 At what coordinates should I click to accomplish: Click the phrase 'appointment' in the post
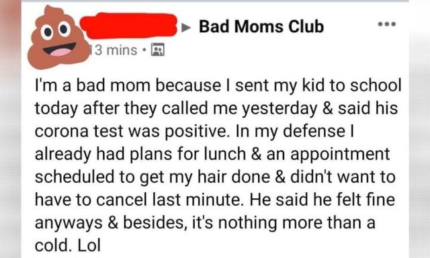[340, 155]
